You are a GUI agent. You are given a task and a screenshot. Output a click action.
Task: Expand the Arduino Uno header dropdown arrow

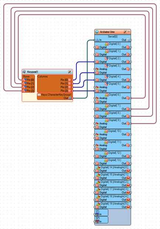[x=129, y=31]
